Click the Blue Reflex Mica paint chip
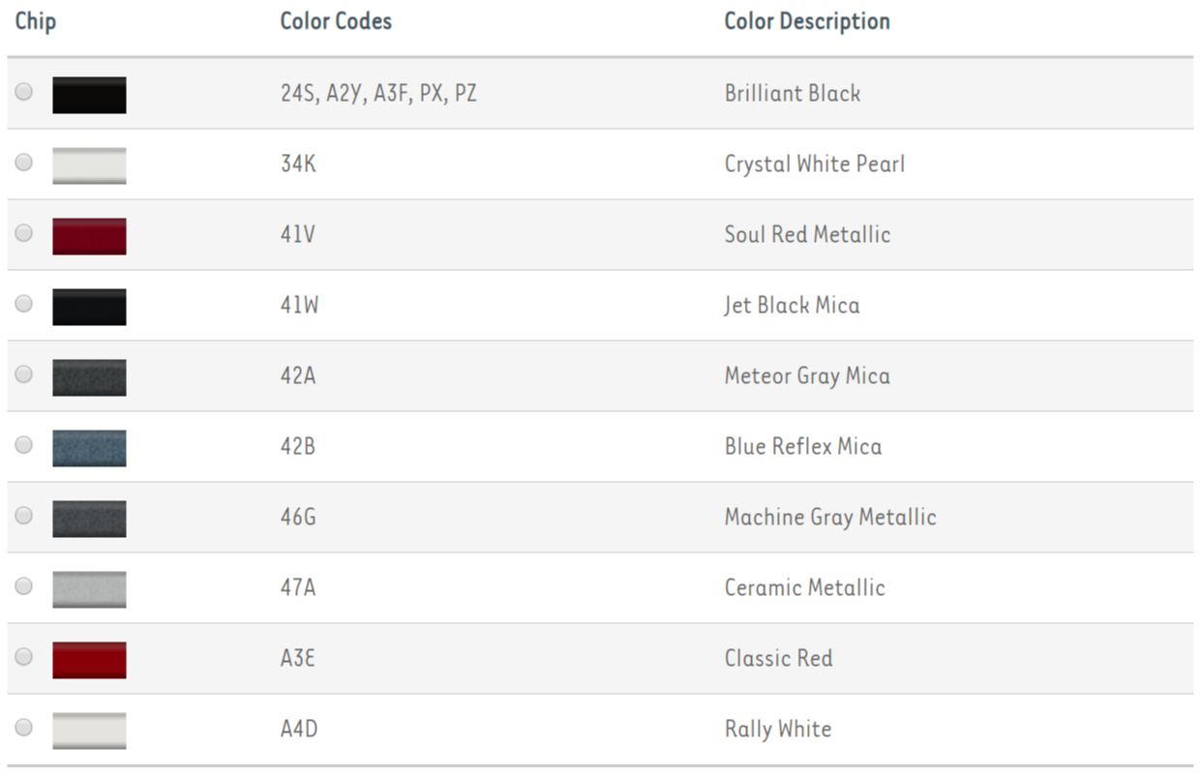The height and width of the screenshot is (776, 1200). 89,448
